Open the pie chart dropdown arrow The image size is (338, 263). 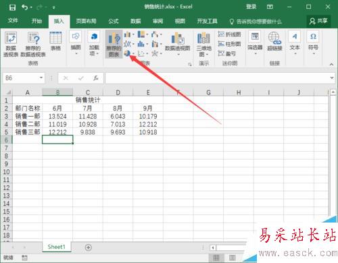click(133, 53)
